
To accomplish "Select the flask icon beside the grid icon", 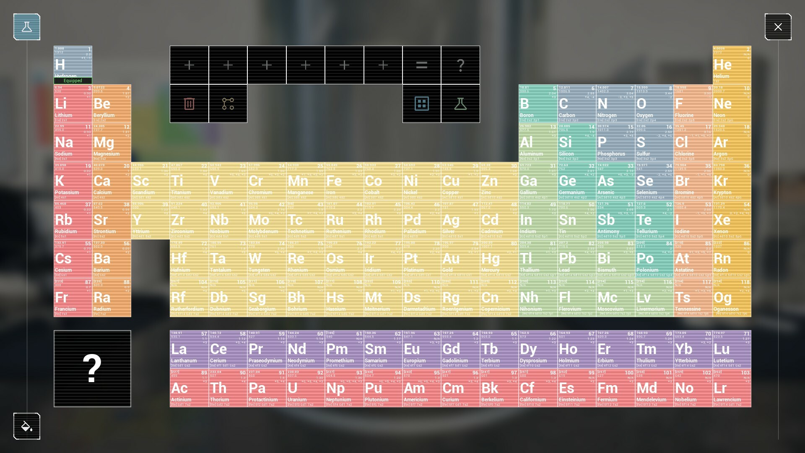I will 460,103.
